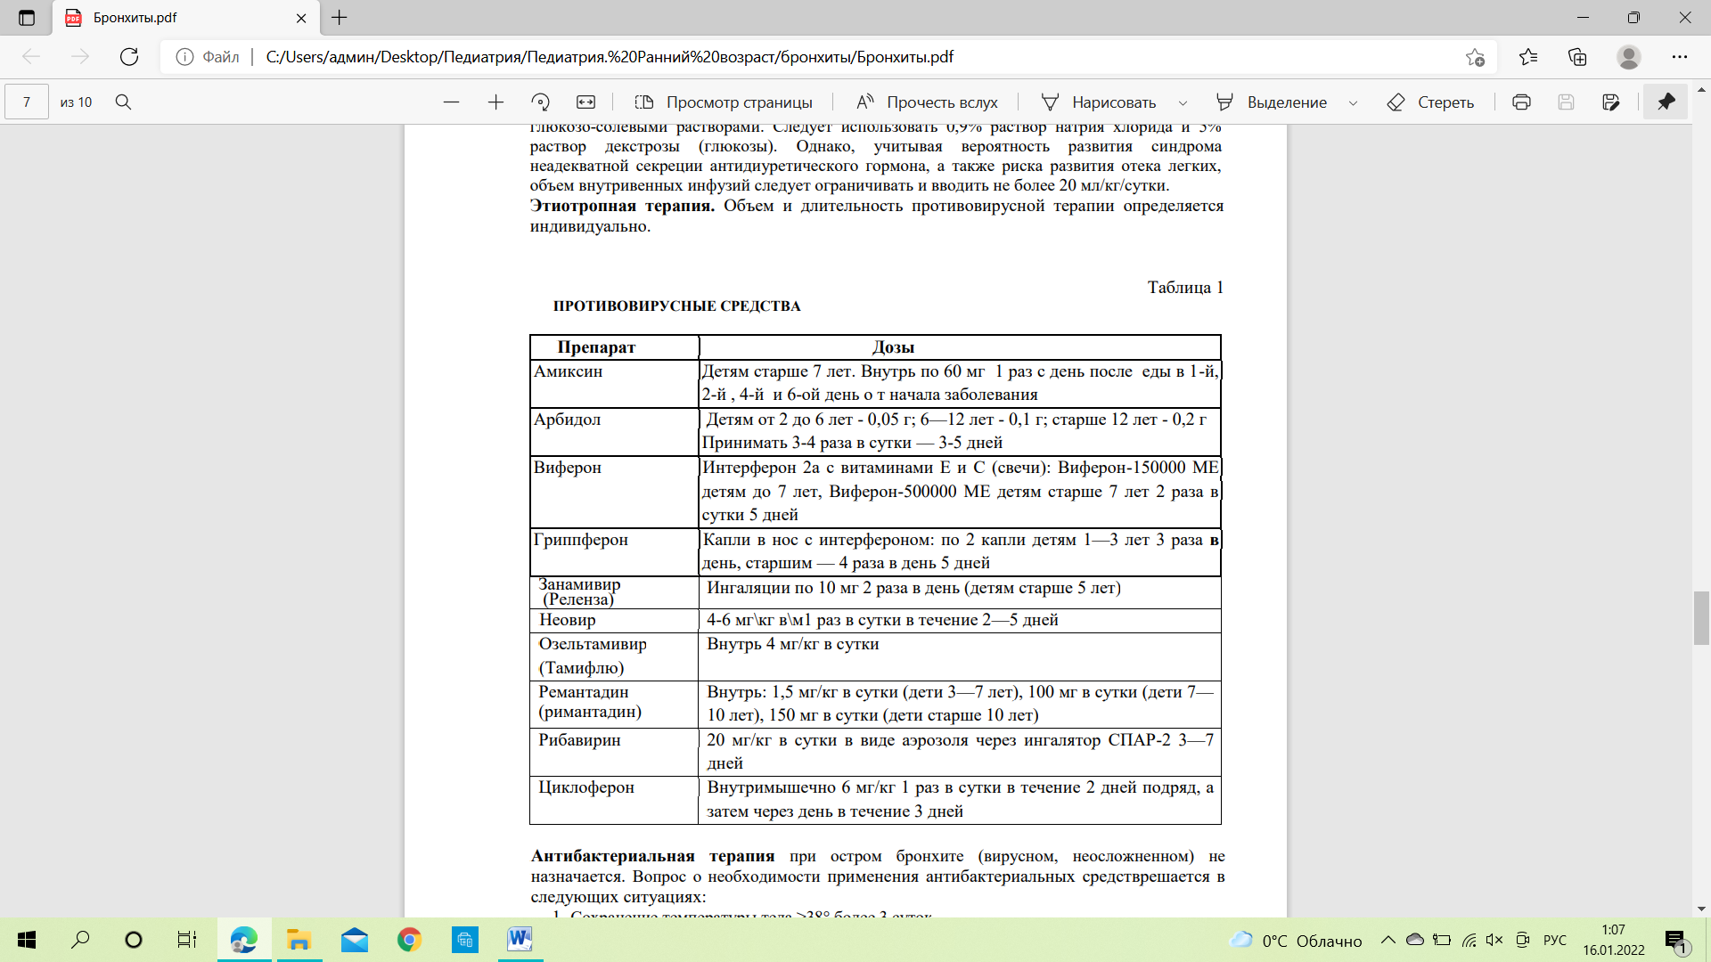Click the Неовир table cell

(x=614, y=620)
